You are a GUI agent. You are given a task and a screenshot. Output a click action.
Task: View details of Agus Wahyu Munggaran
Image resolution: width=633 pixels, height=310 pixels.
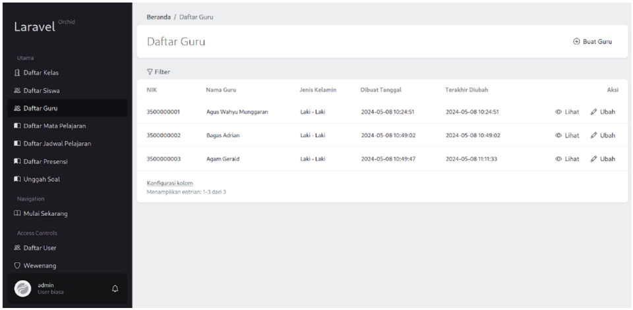click(567, 111)
